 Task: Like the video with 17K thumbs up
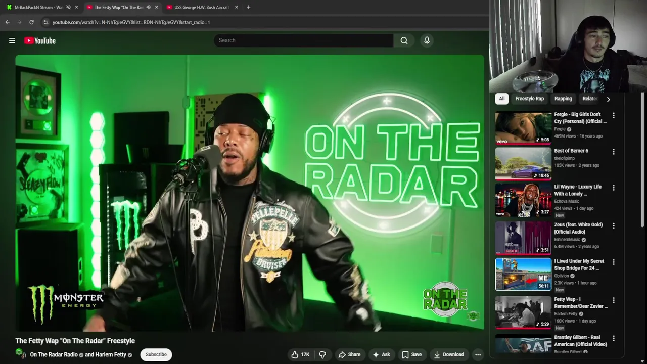pos(300,354)
